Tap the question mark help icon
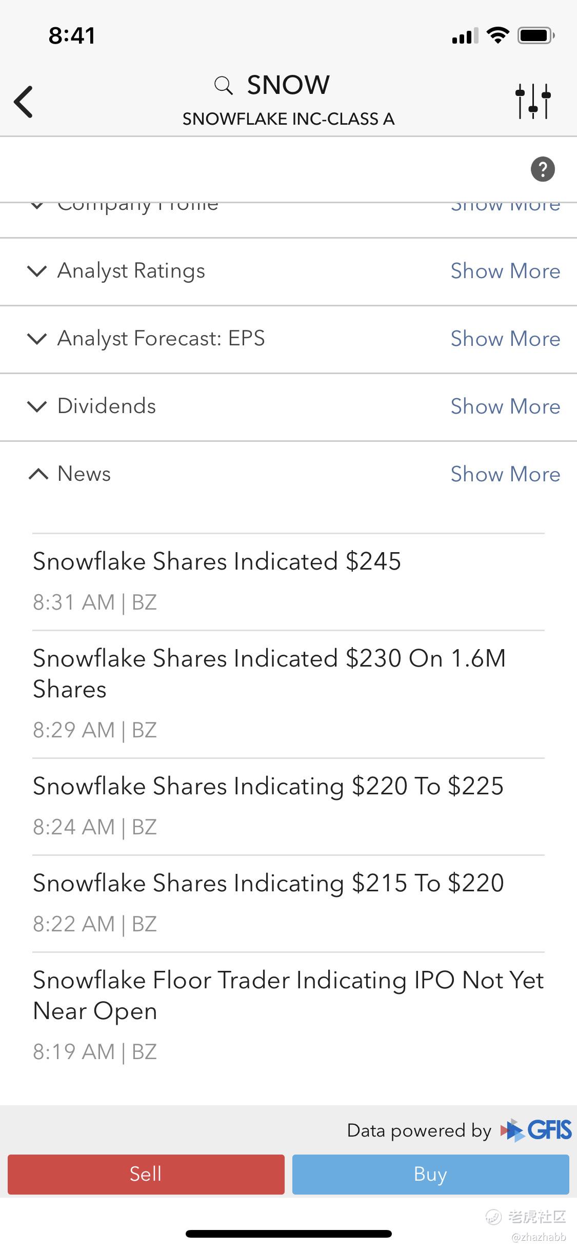Viewport: 577px width, 1250px height. tap(543, 169)
